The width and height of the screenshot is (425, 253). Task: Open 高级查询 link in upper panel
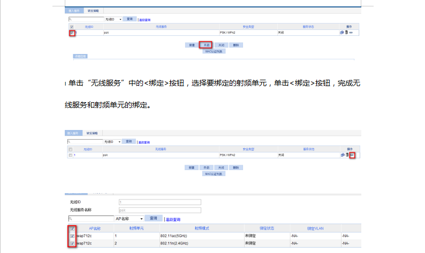145,20
